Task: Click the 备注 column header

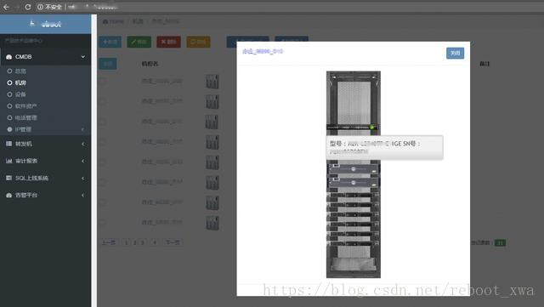Action: 484,64
